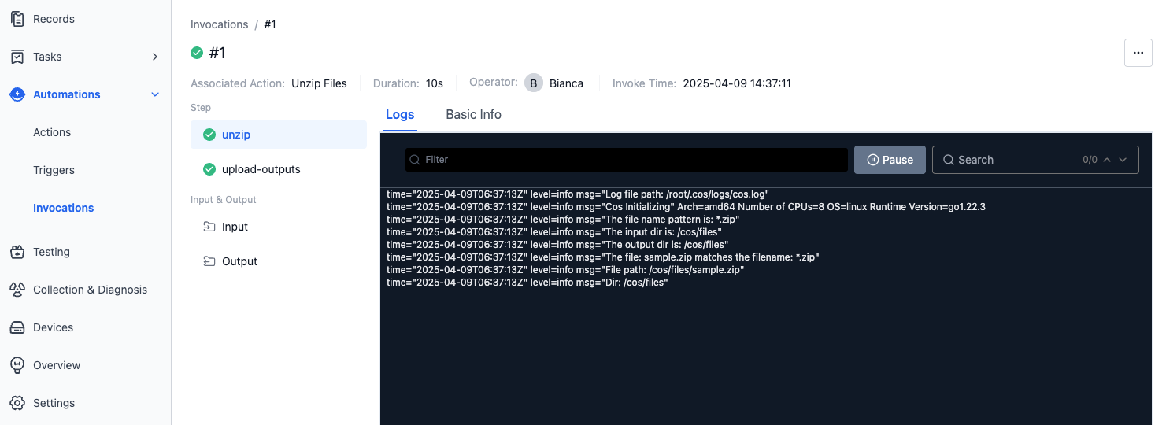Screen dimensions: 1166x425
Task: Click the Unzip Files associated action link
Action: pos(319,83)
